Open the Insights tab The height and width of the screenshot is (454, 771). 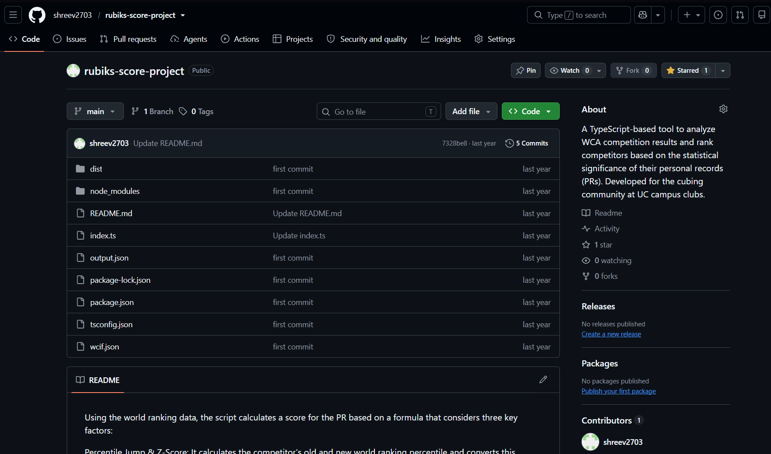(x=441, y=39)
